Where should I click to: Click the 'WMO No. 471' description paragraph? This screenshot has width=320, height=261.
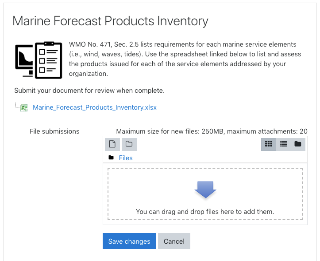185,59
